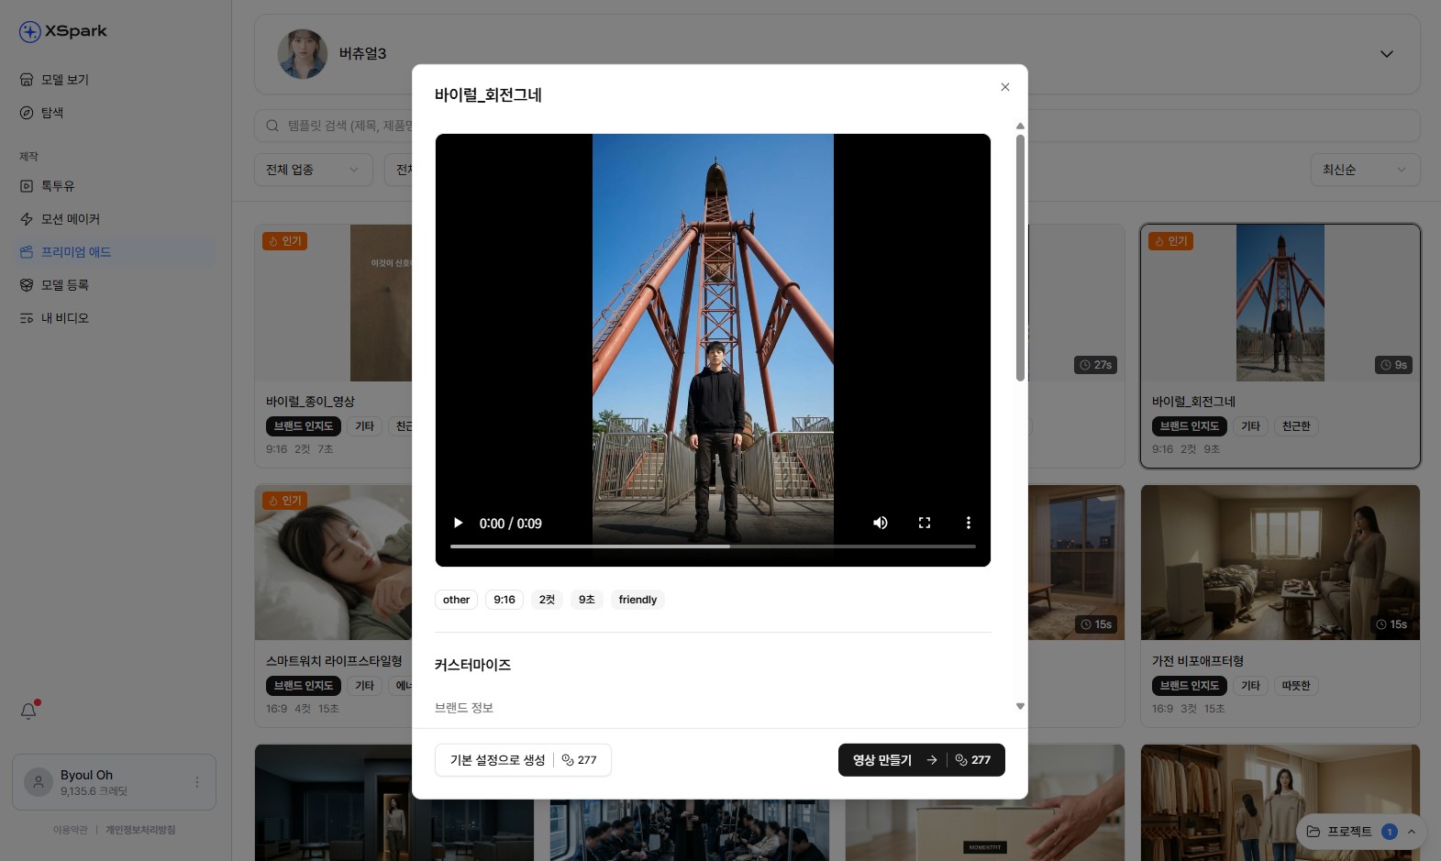Play the 바이럴_회전그네 video

click(x=458, y=523)
